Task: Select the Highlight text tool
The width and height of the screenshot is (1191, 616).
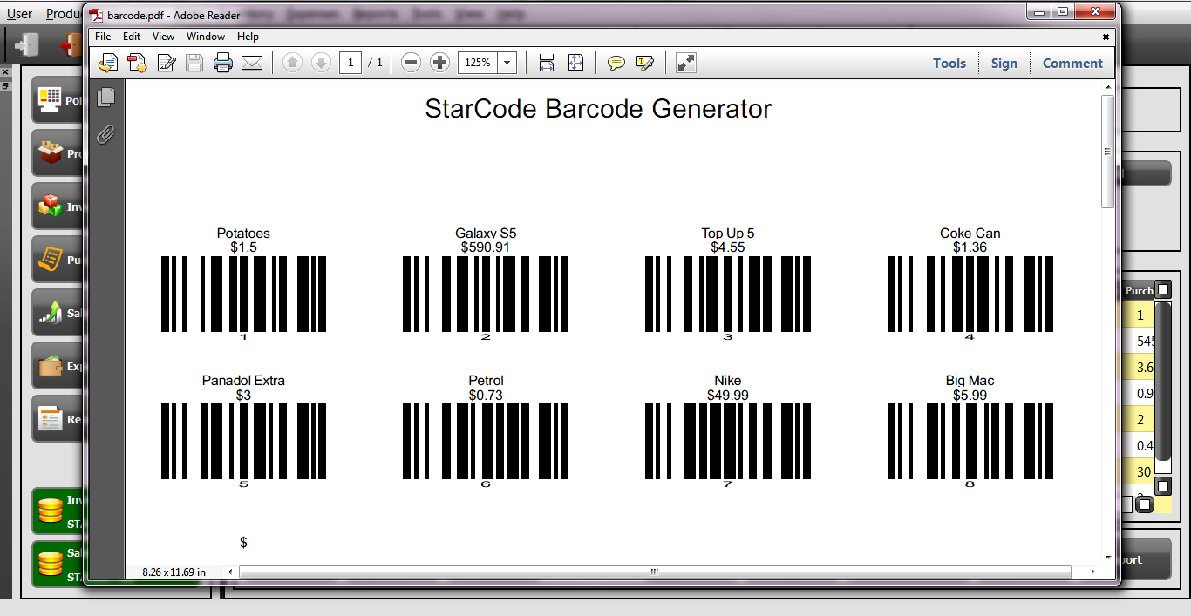Action: [x=645, y=63]
